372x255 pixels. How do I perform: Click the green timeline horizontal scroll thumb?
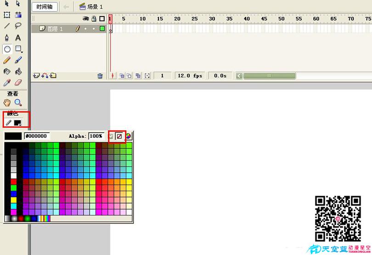(269, 76)
